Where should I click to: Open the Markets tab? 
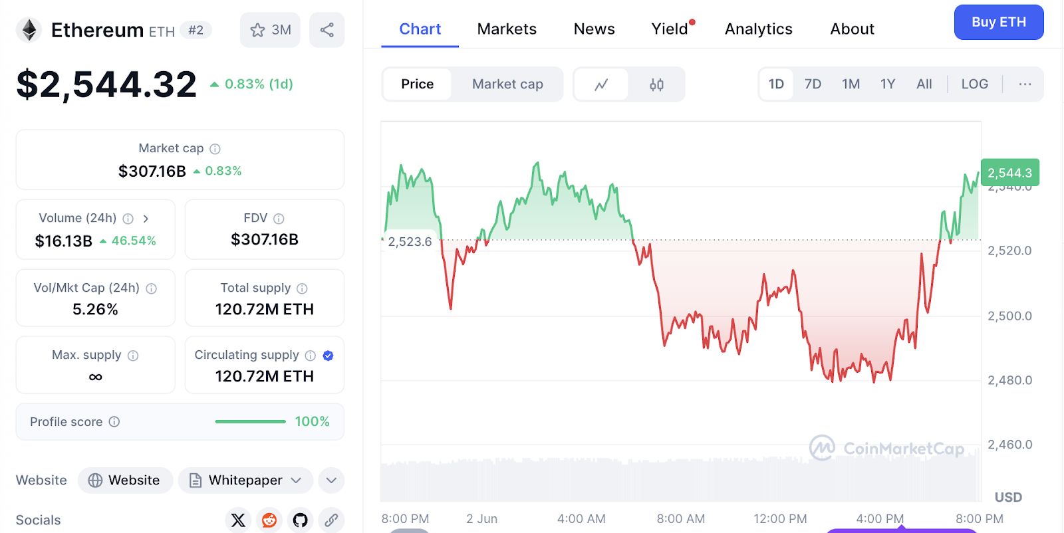[x=507, y=29]
